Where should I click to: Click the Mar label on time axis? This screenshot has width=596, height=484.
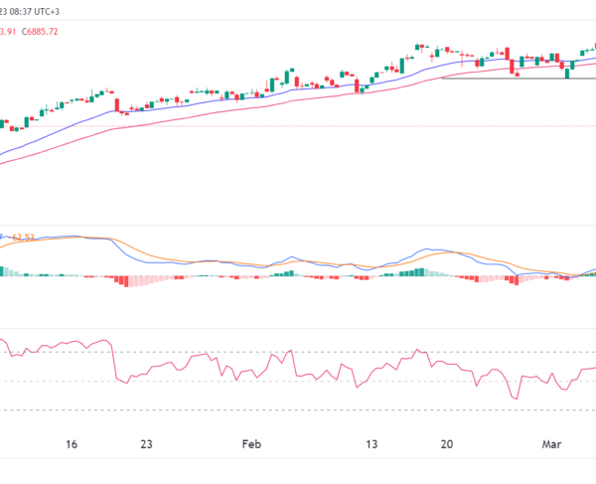click(551, 444)
